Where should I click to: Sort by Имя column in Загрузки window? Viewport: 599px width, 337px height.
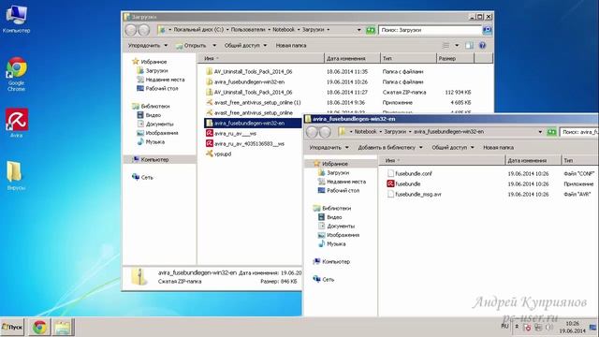(x=261, y=58)
